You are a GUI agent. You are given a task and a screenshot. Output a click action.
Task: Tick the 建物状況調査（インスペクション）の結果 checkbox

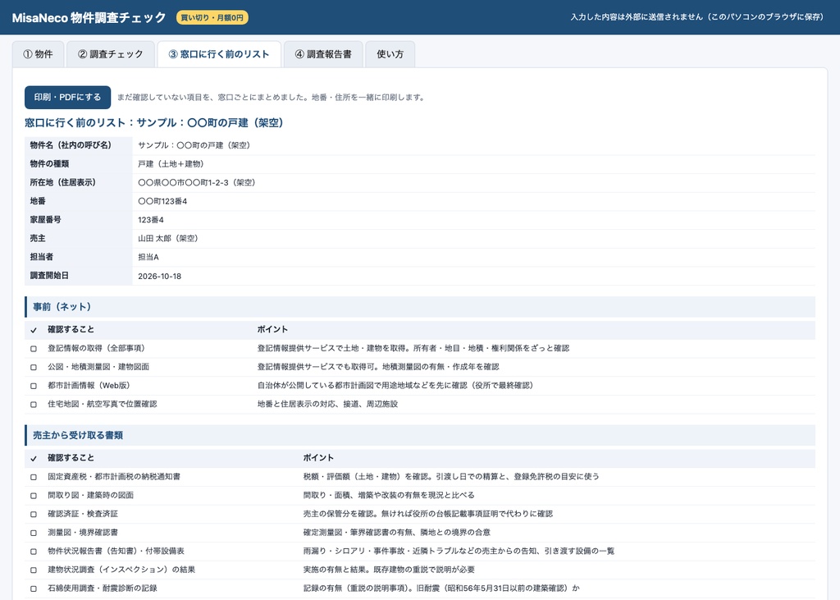click(34, 570)
